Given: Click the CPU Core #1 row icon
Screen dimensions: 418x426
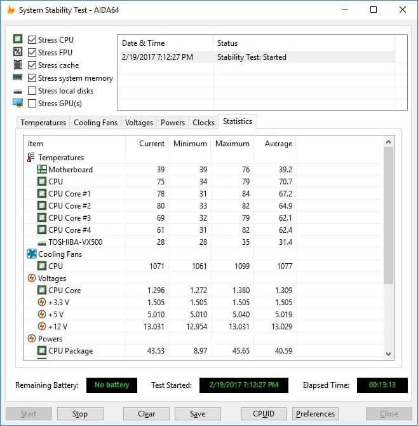Looking at the screenshot, I should (x=41, y=193).
